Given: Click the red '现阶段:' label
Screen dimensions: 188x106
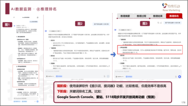Looking at the screenshot, I should tap(62, 86).
